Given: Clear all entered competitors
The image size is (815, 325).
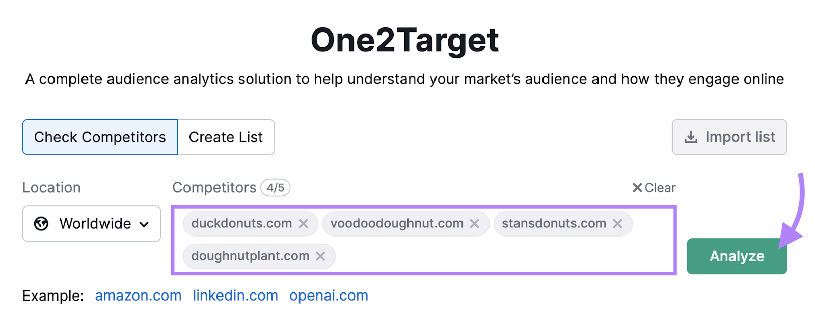Looking at the screenshot, I should point(654,187).
